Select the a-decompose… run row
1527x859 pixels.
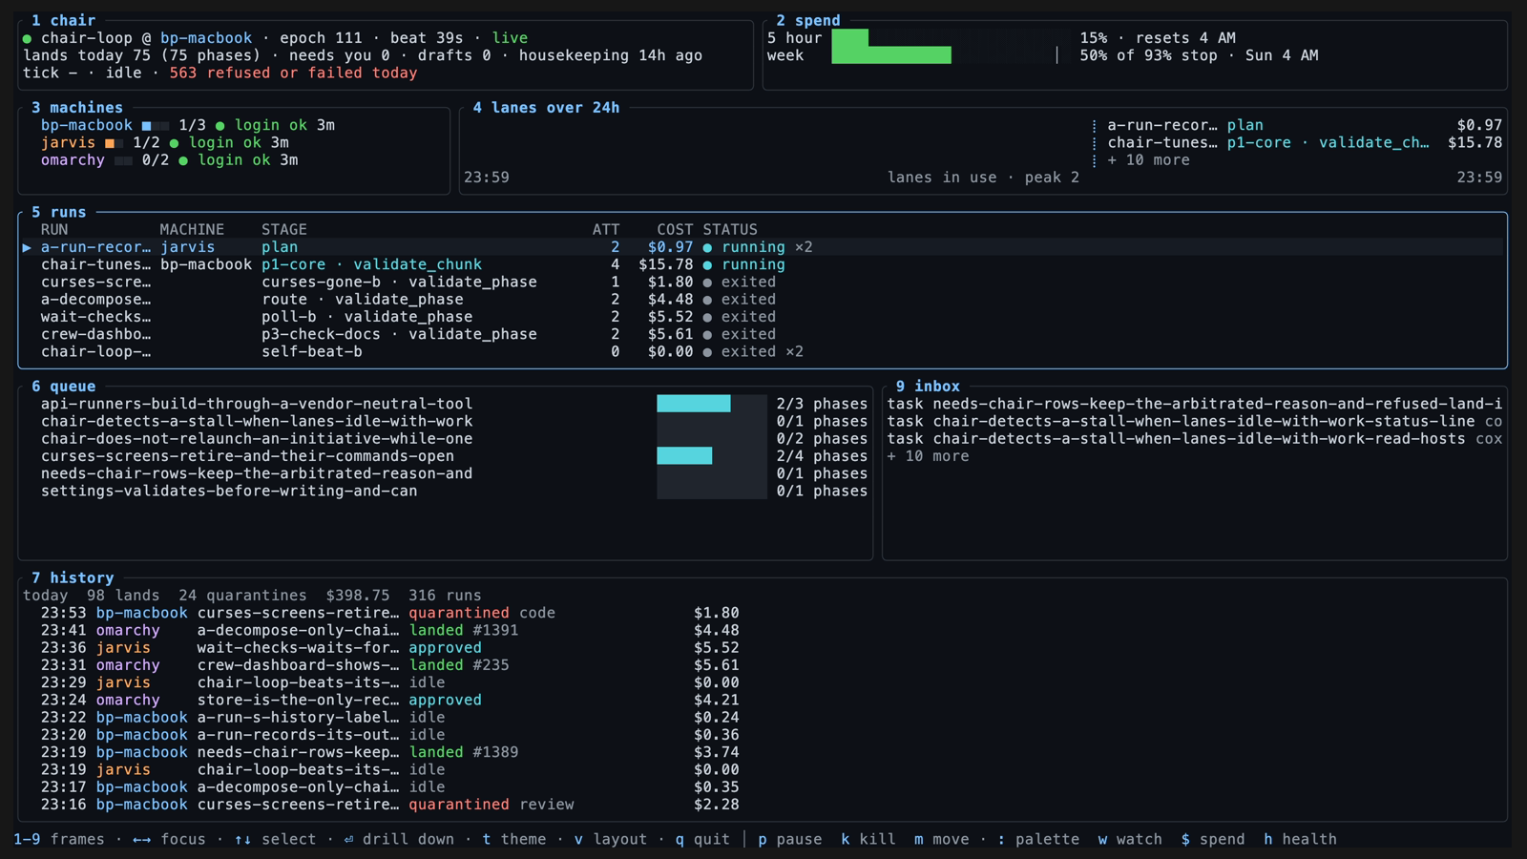pyautogui.click(x=763, y=300)
